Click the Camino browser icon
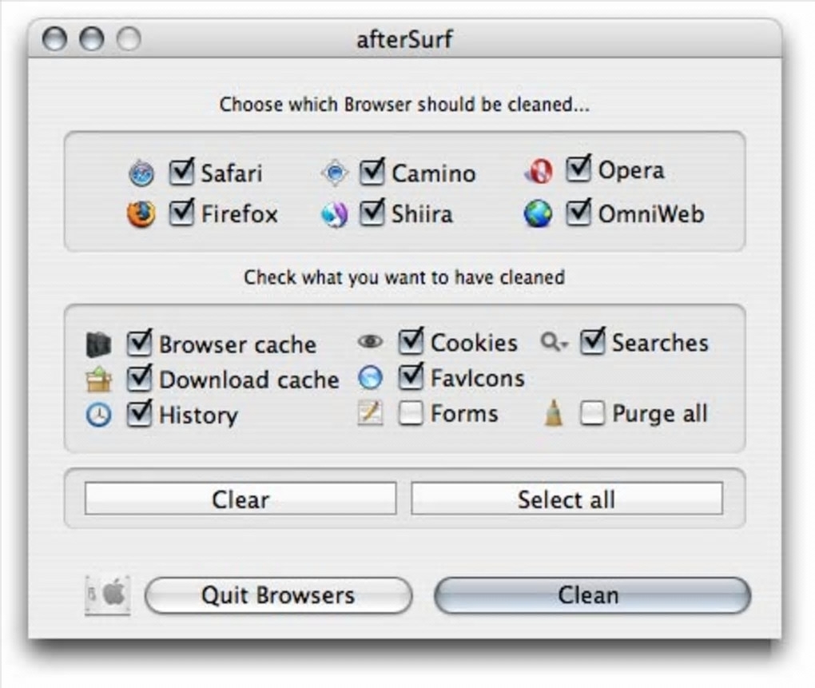Screen dimensions: 815x688 click(x=335, y=173)
